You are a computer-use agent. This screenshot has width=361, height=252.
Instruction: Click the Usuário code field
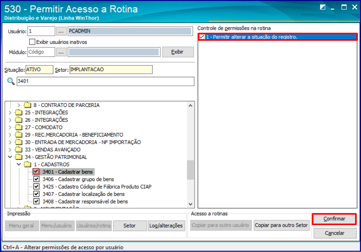pyautogui.click(x=41, y=31)
